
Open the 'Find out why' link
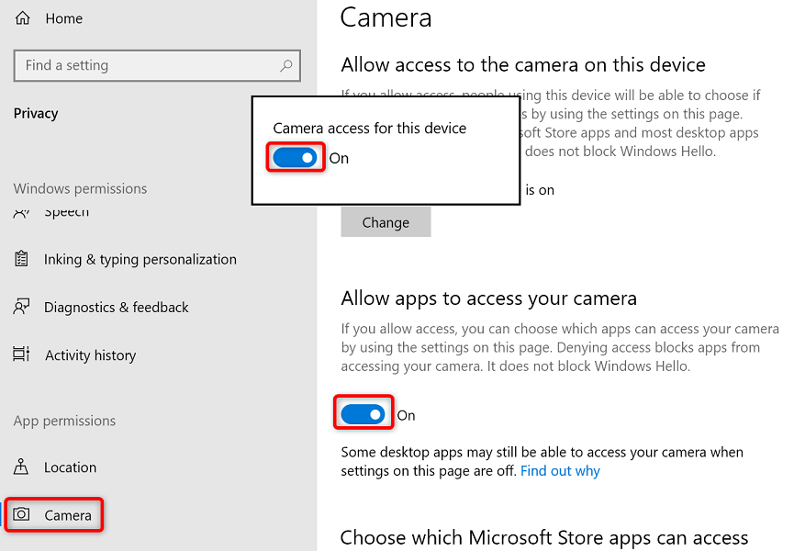click(560, 471)
